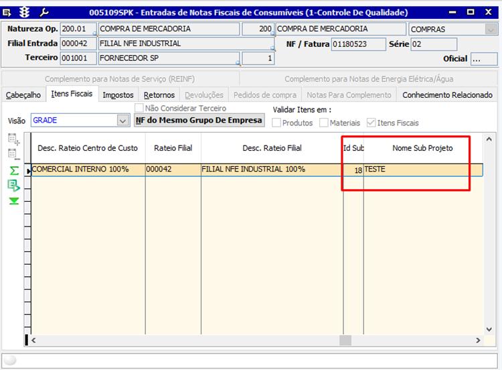The height and width of the screenshot is (370, 502).
Task: Click the green export grid icon
Action: (14, 186)
